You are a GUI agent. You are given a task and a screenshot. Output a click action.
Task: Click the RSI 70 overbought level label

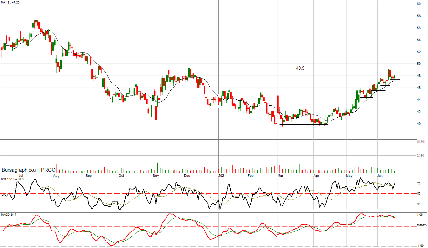click(418, 183)
